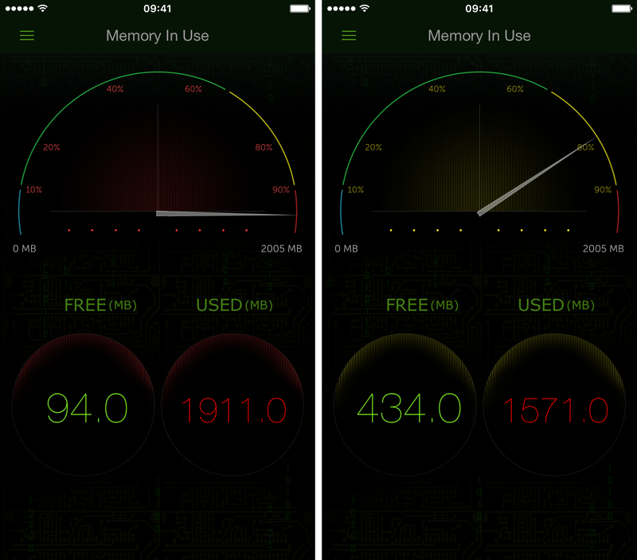
Task: Tap the 94.0 free memory circle
Action: coord(84,405)
